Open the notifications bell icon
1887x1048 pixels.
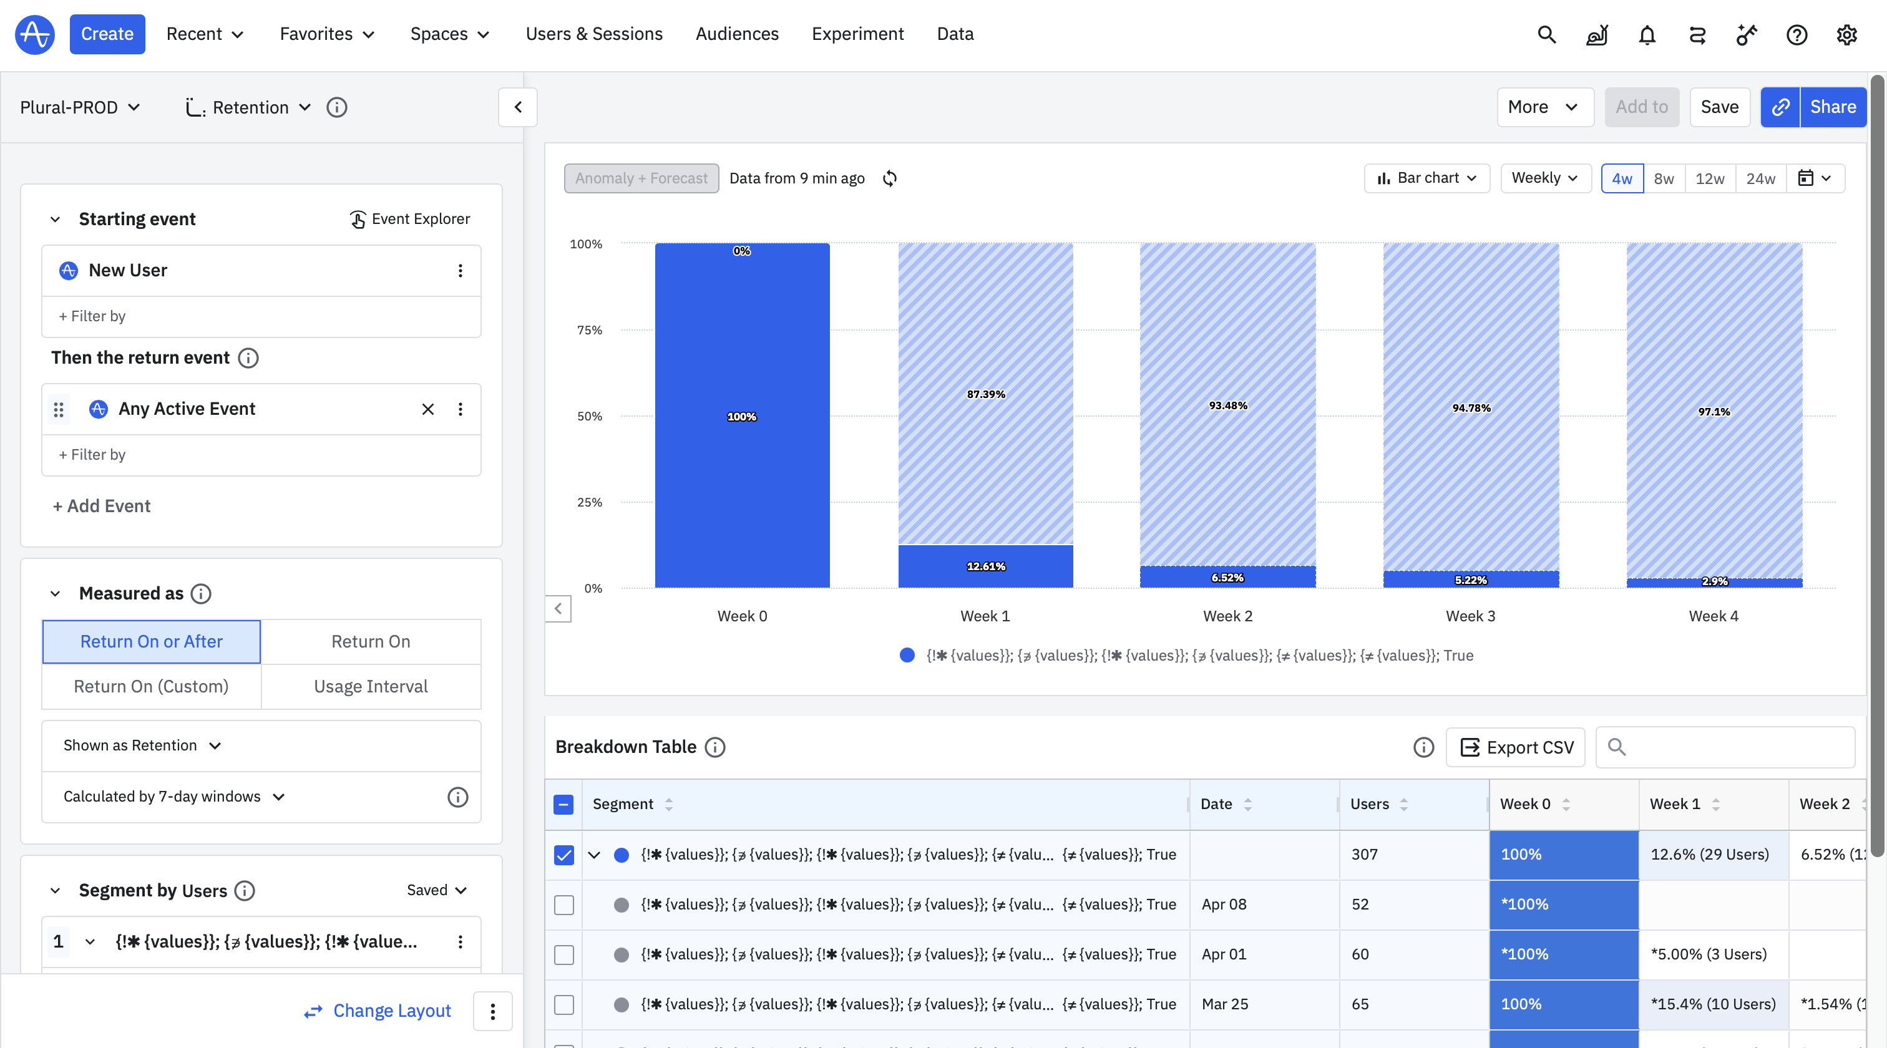pos(1647,34)
